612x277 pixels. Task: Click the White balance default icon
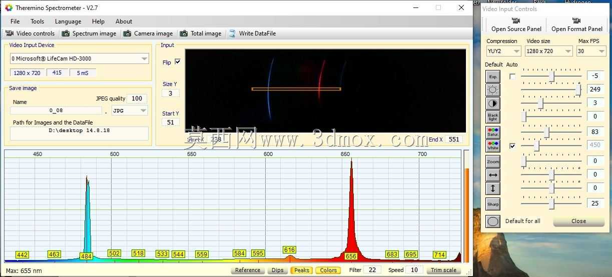coord(493,146)
